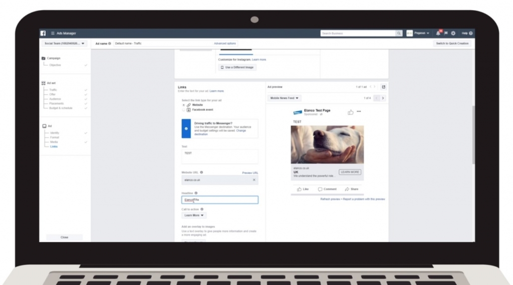This screenshot has width=513, height=285.
Task: Click Switch to Quick Creation button
Action: pos(452,44)
